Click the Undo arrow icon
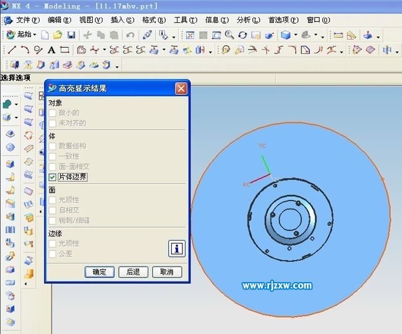This screenshot has width=402, height=334. tap(130, 35)
